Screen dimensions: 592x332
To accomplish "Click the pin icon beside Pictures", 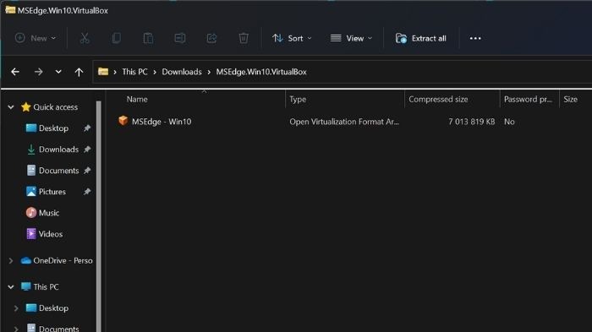I will (x=87, y=192).
